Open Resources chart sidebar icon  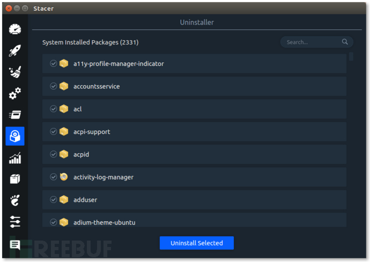pos(15,158)
